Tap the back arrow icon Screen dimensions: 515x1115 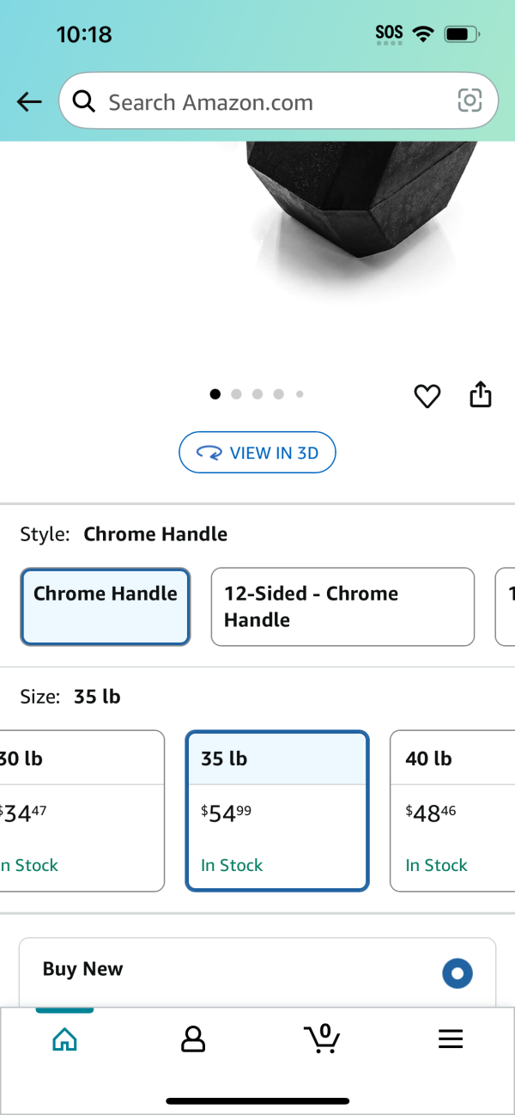point(29,102)
